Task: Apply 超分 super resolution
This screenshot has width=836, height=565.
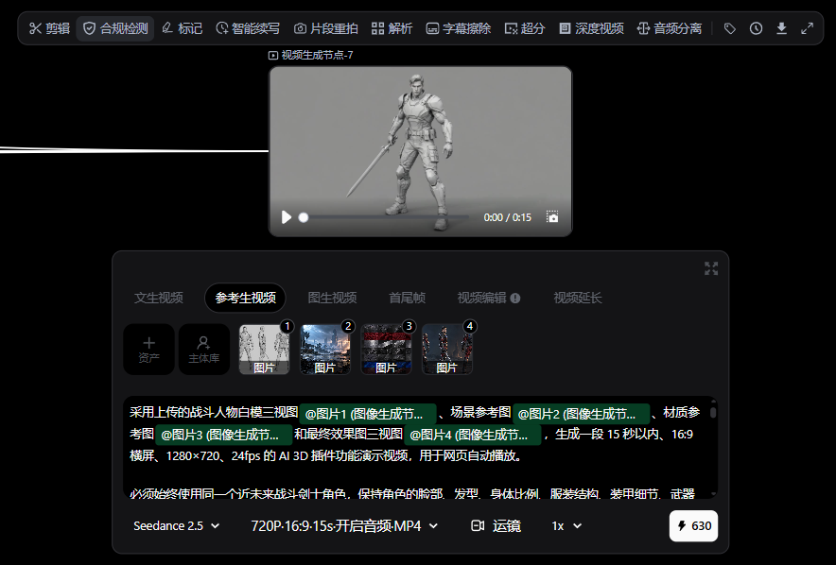Action: pos(525,28)
